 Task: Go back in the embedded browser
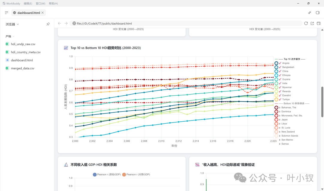(59, 23)
